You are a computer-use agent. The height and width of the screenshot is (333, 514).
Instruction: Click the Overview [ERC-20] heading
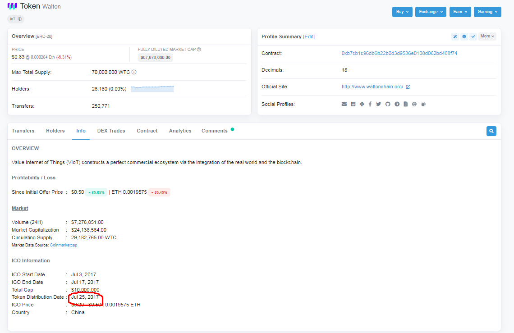click(32, 36)
